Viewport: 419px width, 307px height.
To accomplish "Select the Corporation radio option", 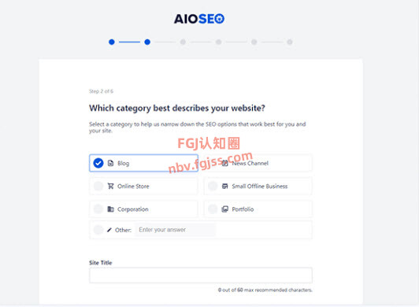I will 98,209.
